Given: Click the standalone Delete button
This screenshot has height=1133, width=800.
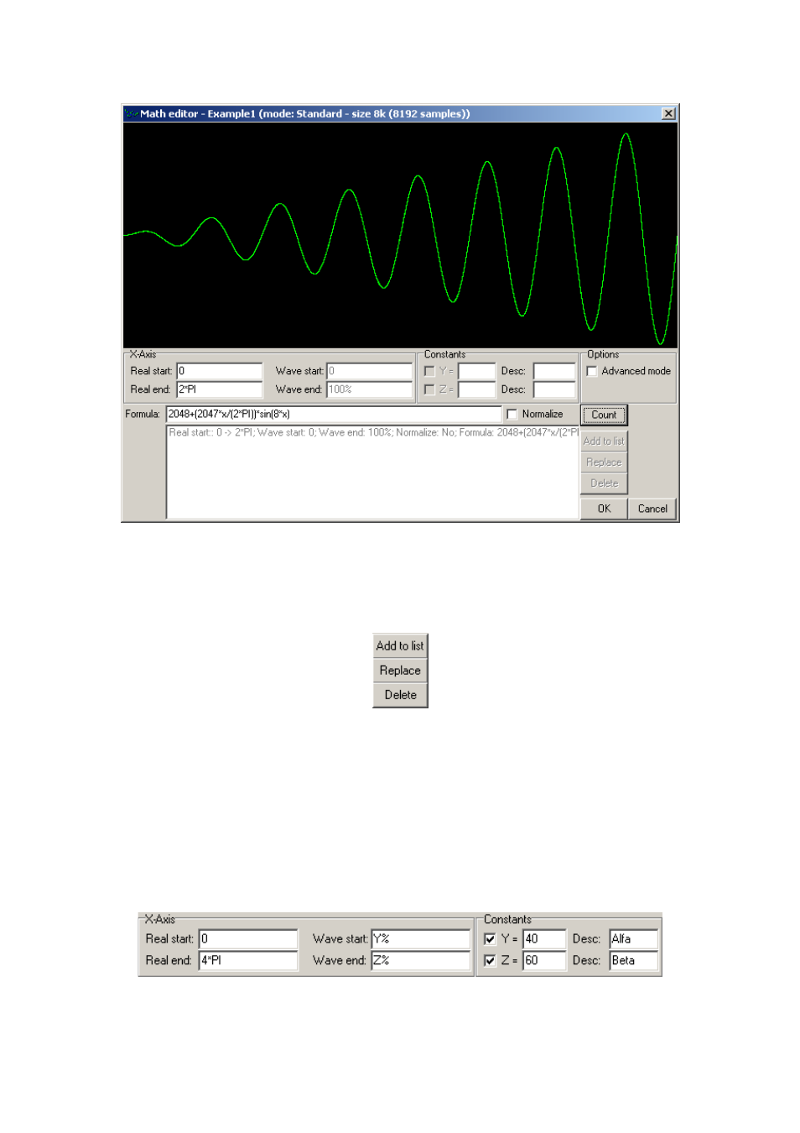Looking at the screenshot, I should pyautogui.click(x=400, y=695).
